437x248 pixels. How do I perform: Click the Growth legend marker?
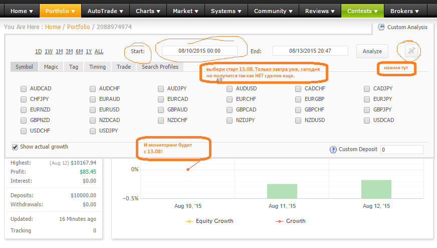tap(280, 221)
